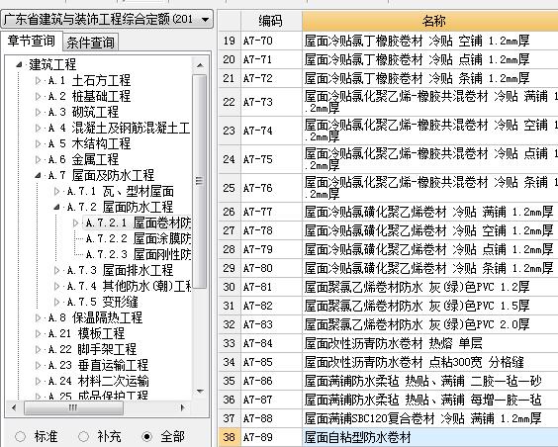Expand A.8 保温隔热工程 node
Screen dimensions: 558x447
click(38, 317)
